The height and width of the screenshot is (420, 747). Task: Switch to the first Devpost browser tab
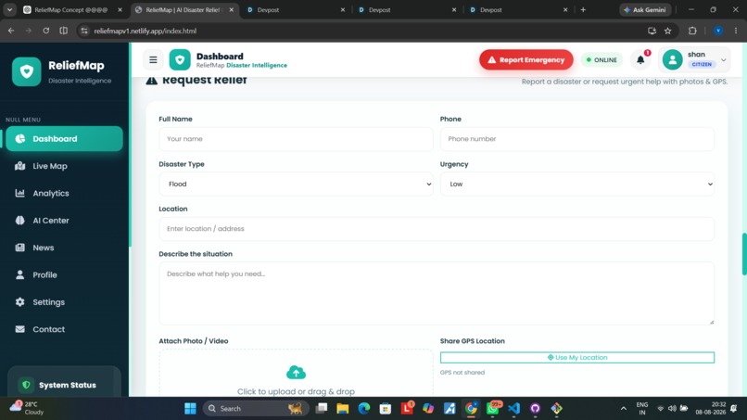(x=296, y=9)
